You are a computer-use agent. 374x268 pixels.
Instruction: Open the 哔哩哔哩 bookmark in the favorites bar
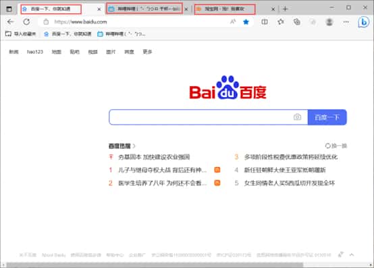(122, 34)
